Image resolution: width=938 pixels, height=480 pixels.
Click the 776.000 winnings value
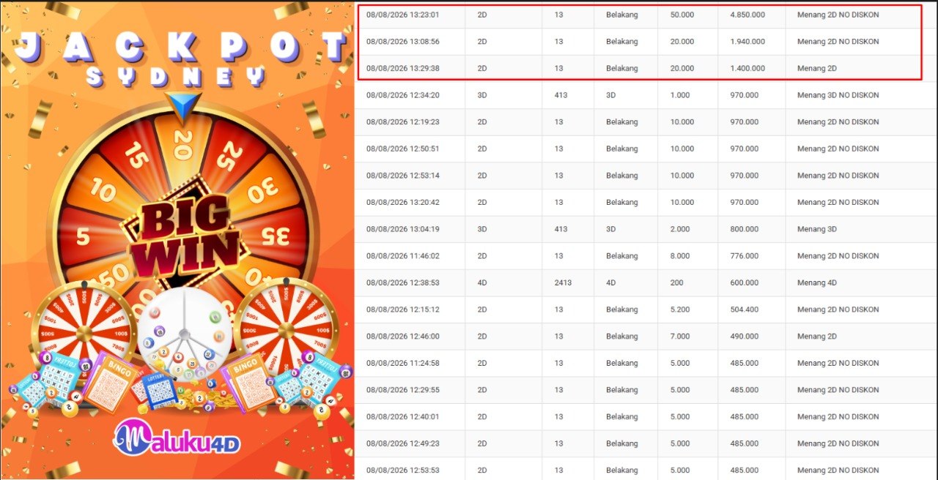tap(744, 256)
